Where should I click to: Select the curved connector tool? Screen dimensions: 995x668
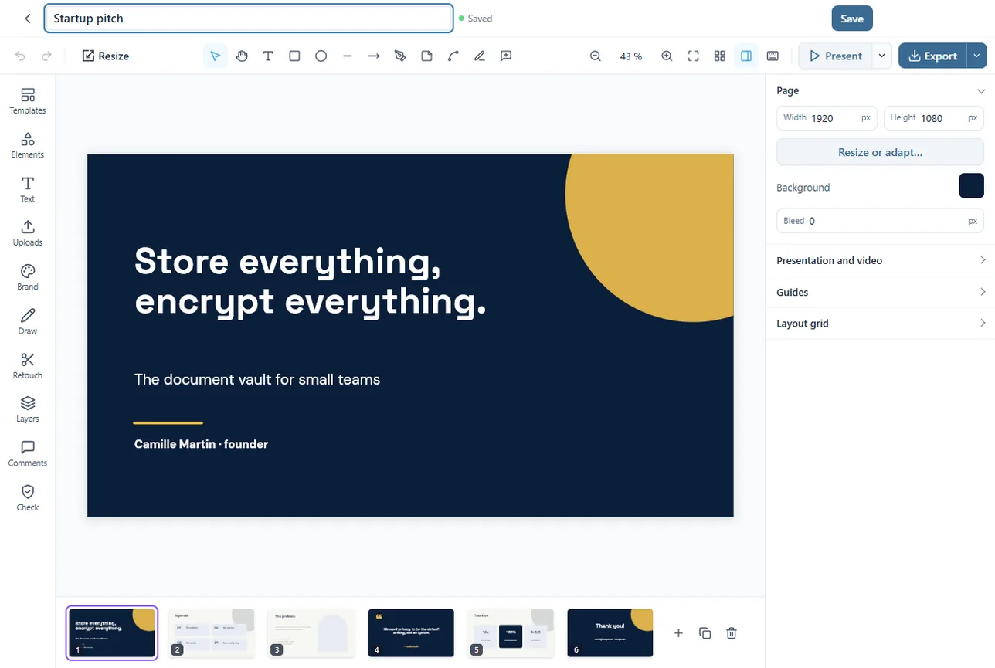pyautogui.click(x=453, y=56)
